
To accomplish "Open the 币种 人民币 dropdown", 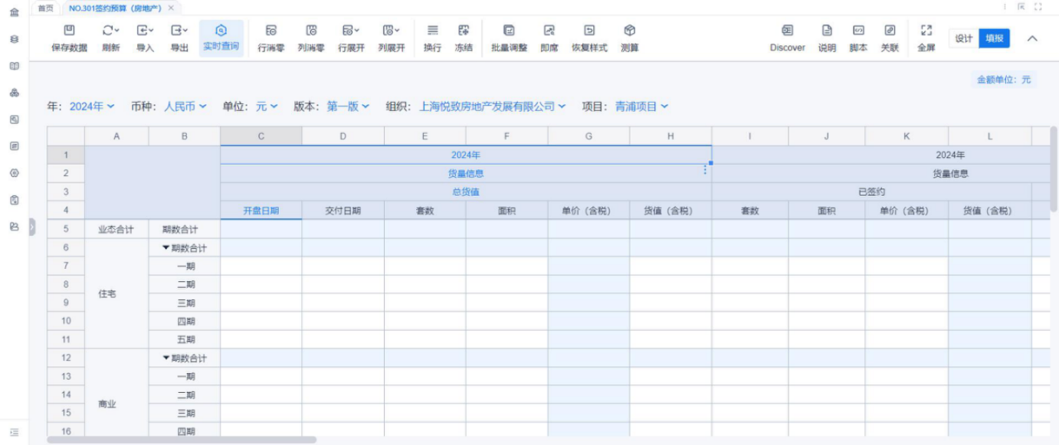I will pyautogui.click(x=185, y=106).
